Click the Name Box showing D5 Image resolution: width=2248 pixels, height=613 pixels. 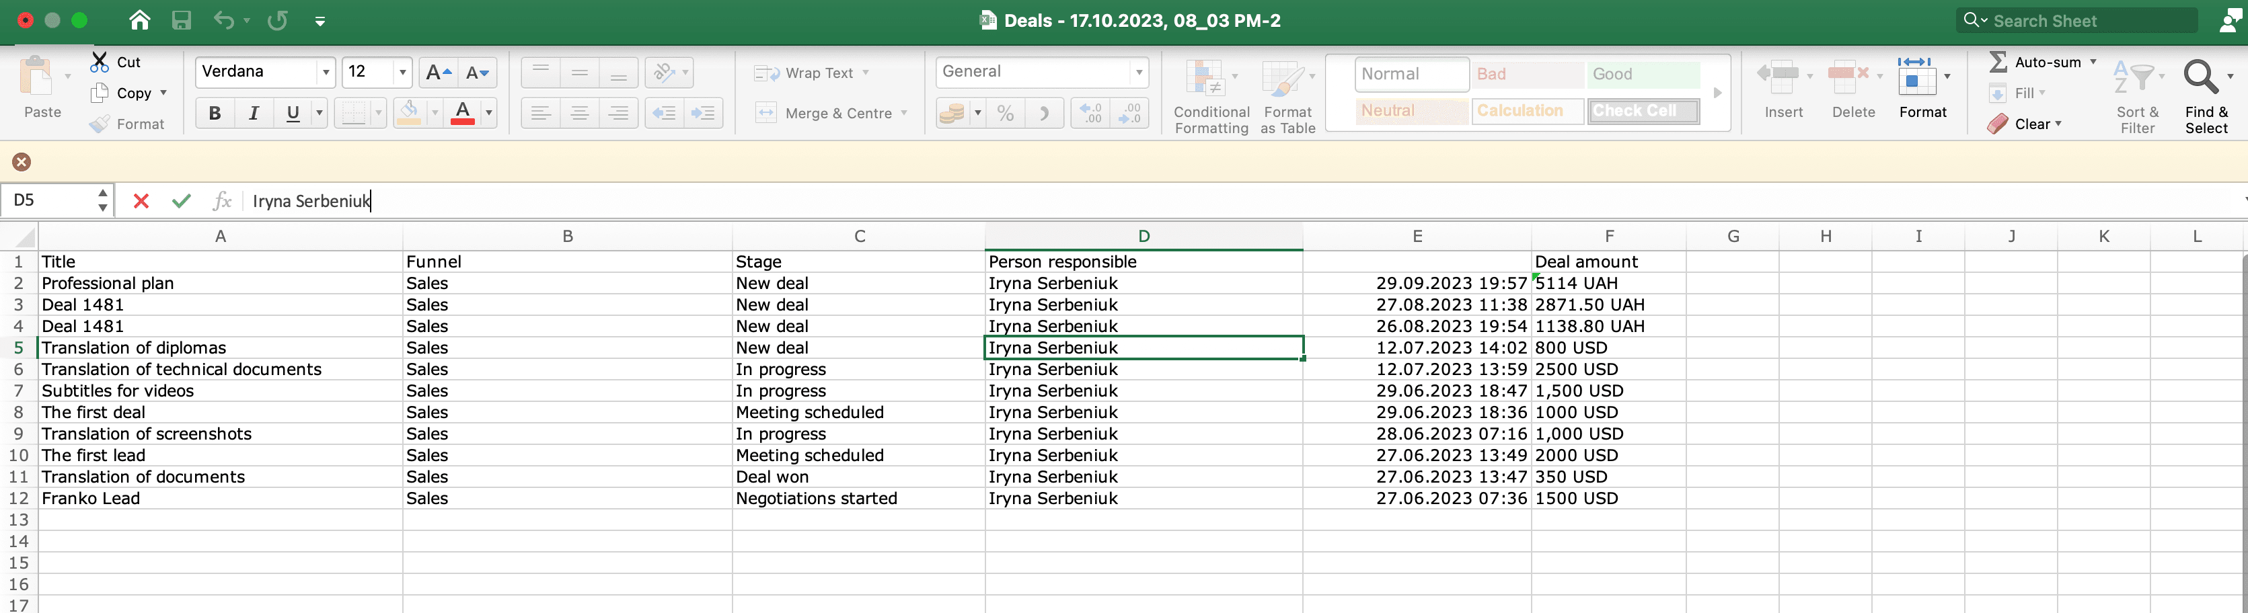coord(48,200)
